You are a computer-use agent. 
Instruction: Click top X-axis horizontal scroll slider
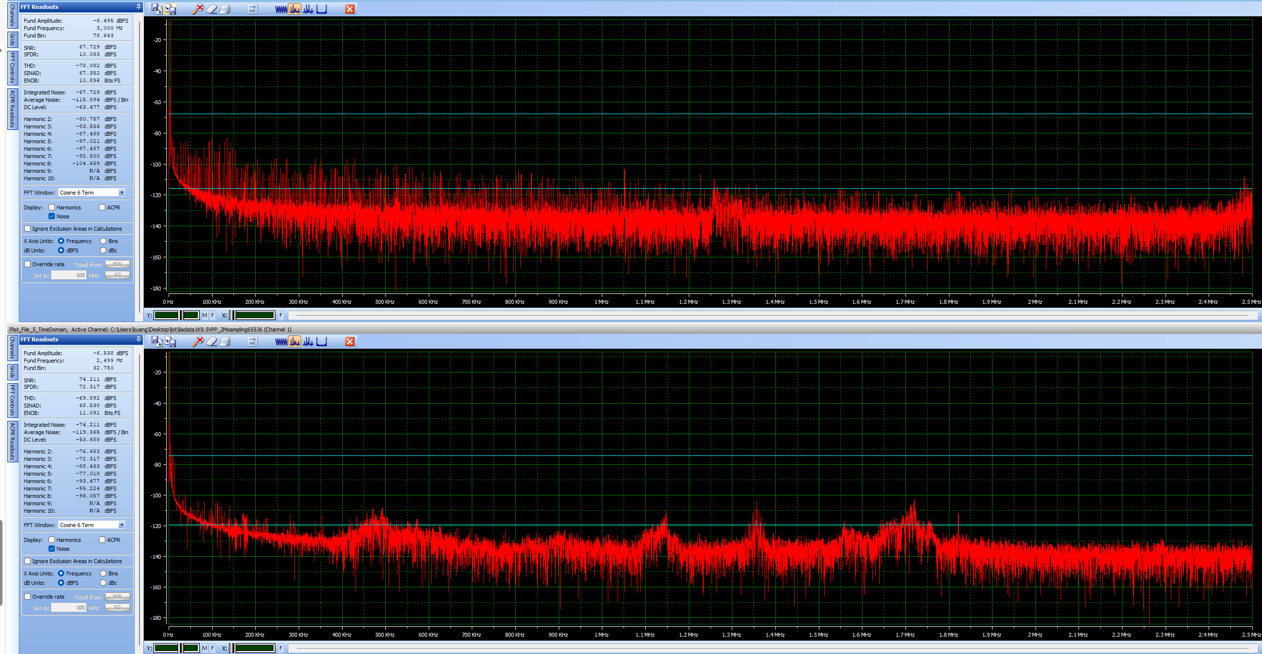tap(771, 315)
